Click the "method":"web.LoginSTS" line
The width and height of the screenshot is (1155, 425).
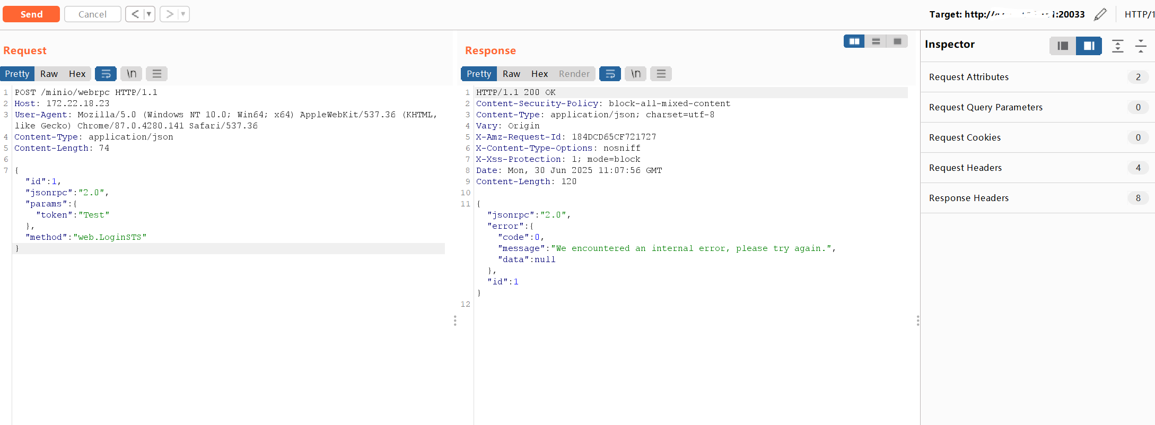86,237
